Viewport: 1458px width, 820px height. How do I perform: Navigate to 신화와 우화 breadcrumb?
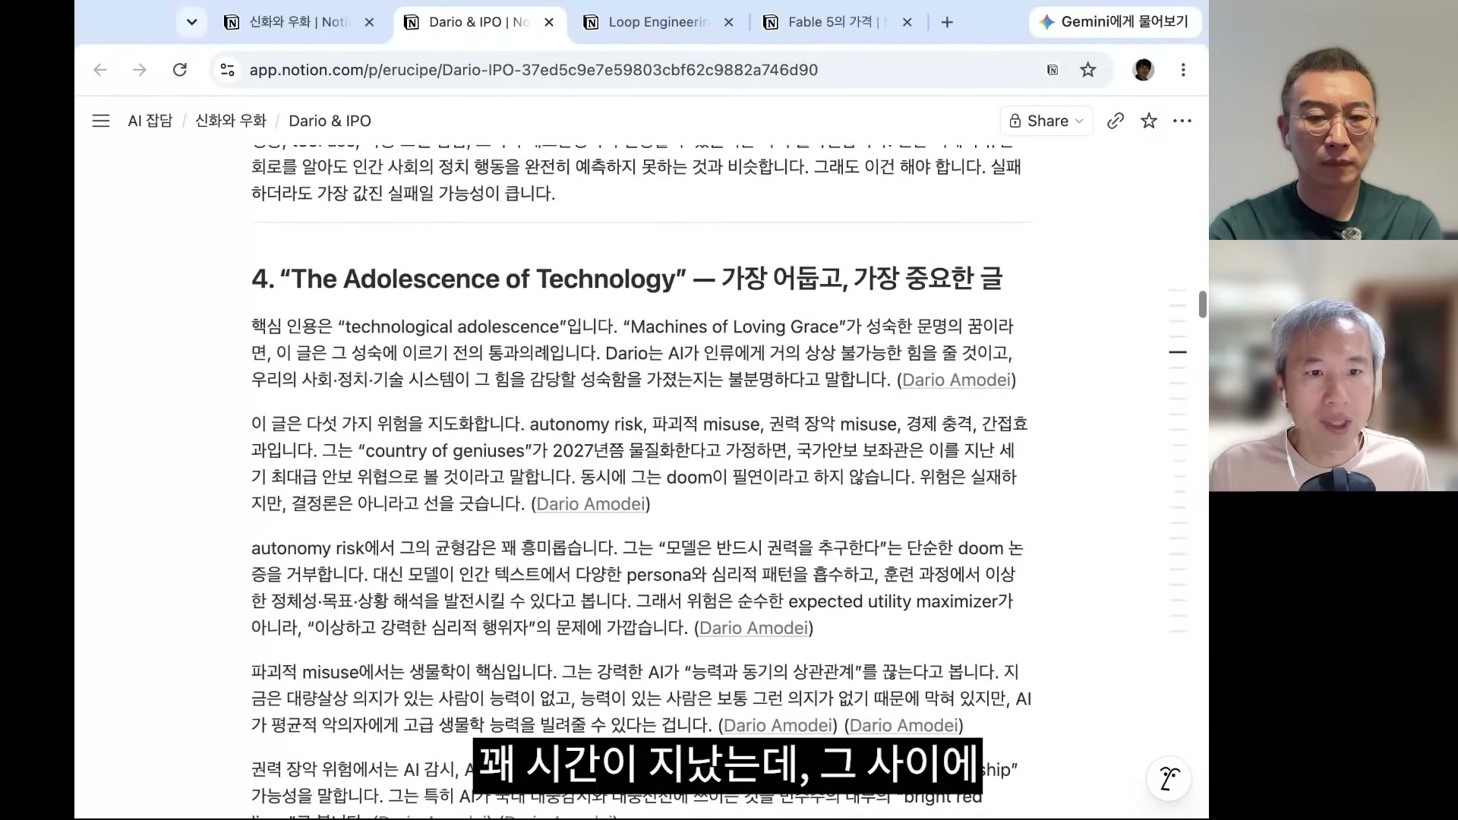coord(231,121)
